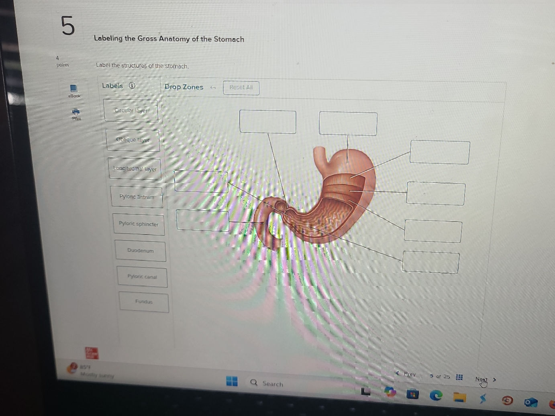Open Firefox from the taskbar
555x416 pixels.
point(507,400)
